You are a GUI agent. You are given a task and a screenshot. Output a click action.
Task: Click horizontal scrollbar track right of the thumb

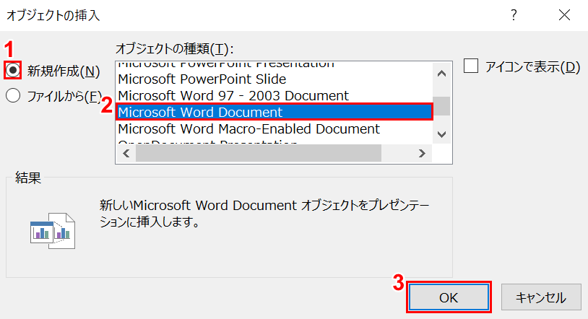[x=399, y=153]
